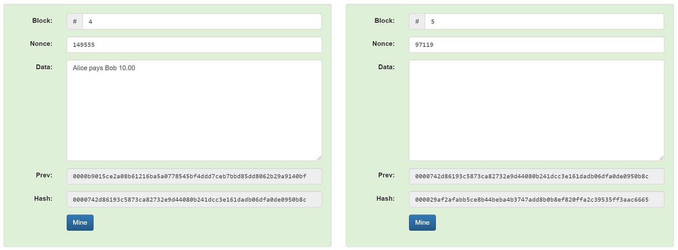Click the block number field showing 4
The height and width of the screenshot is (250, 678).
coord(202,21)
